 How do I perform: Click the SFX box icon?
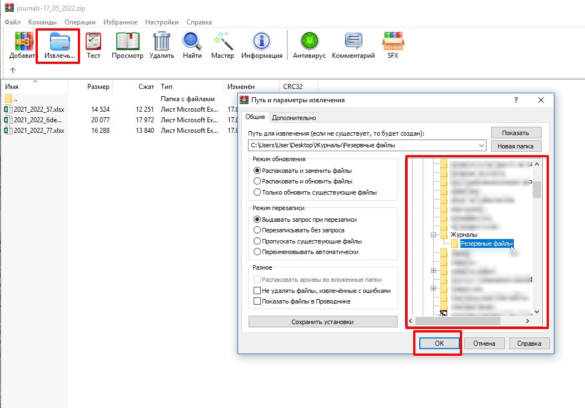393,41
